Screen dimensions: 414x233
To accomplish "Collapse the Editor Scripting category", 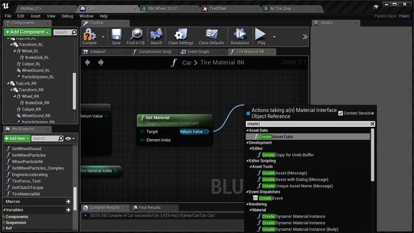I will [247, 161].
